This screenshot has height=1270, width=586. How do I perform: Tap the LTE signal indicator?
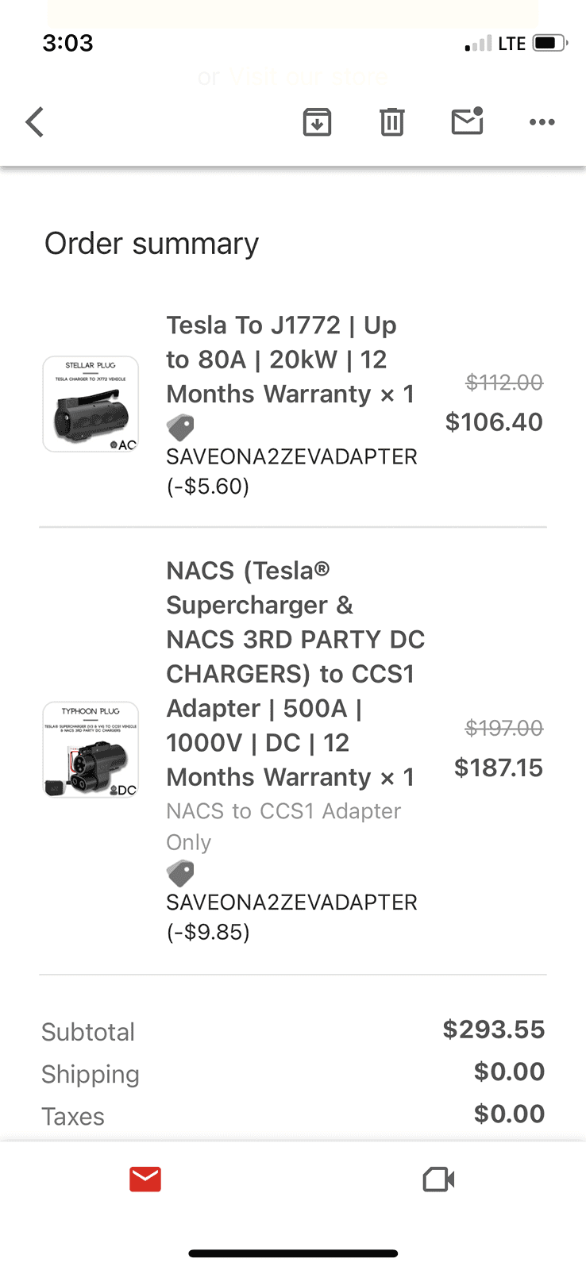pyautogui.click(x=511, y=44)
